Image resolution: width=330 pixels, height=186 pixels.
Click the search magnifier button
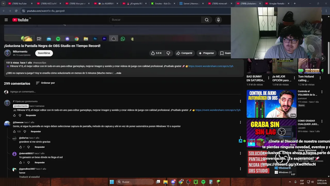pyautogui.click(x=207, y=20)
